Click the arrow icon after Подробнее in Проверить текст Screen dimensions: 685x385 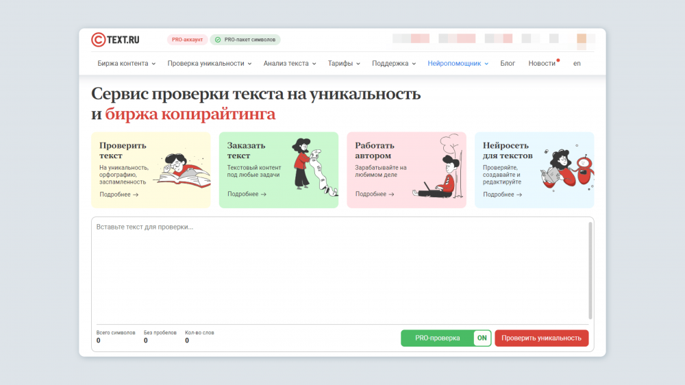coord(136,195)
